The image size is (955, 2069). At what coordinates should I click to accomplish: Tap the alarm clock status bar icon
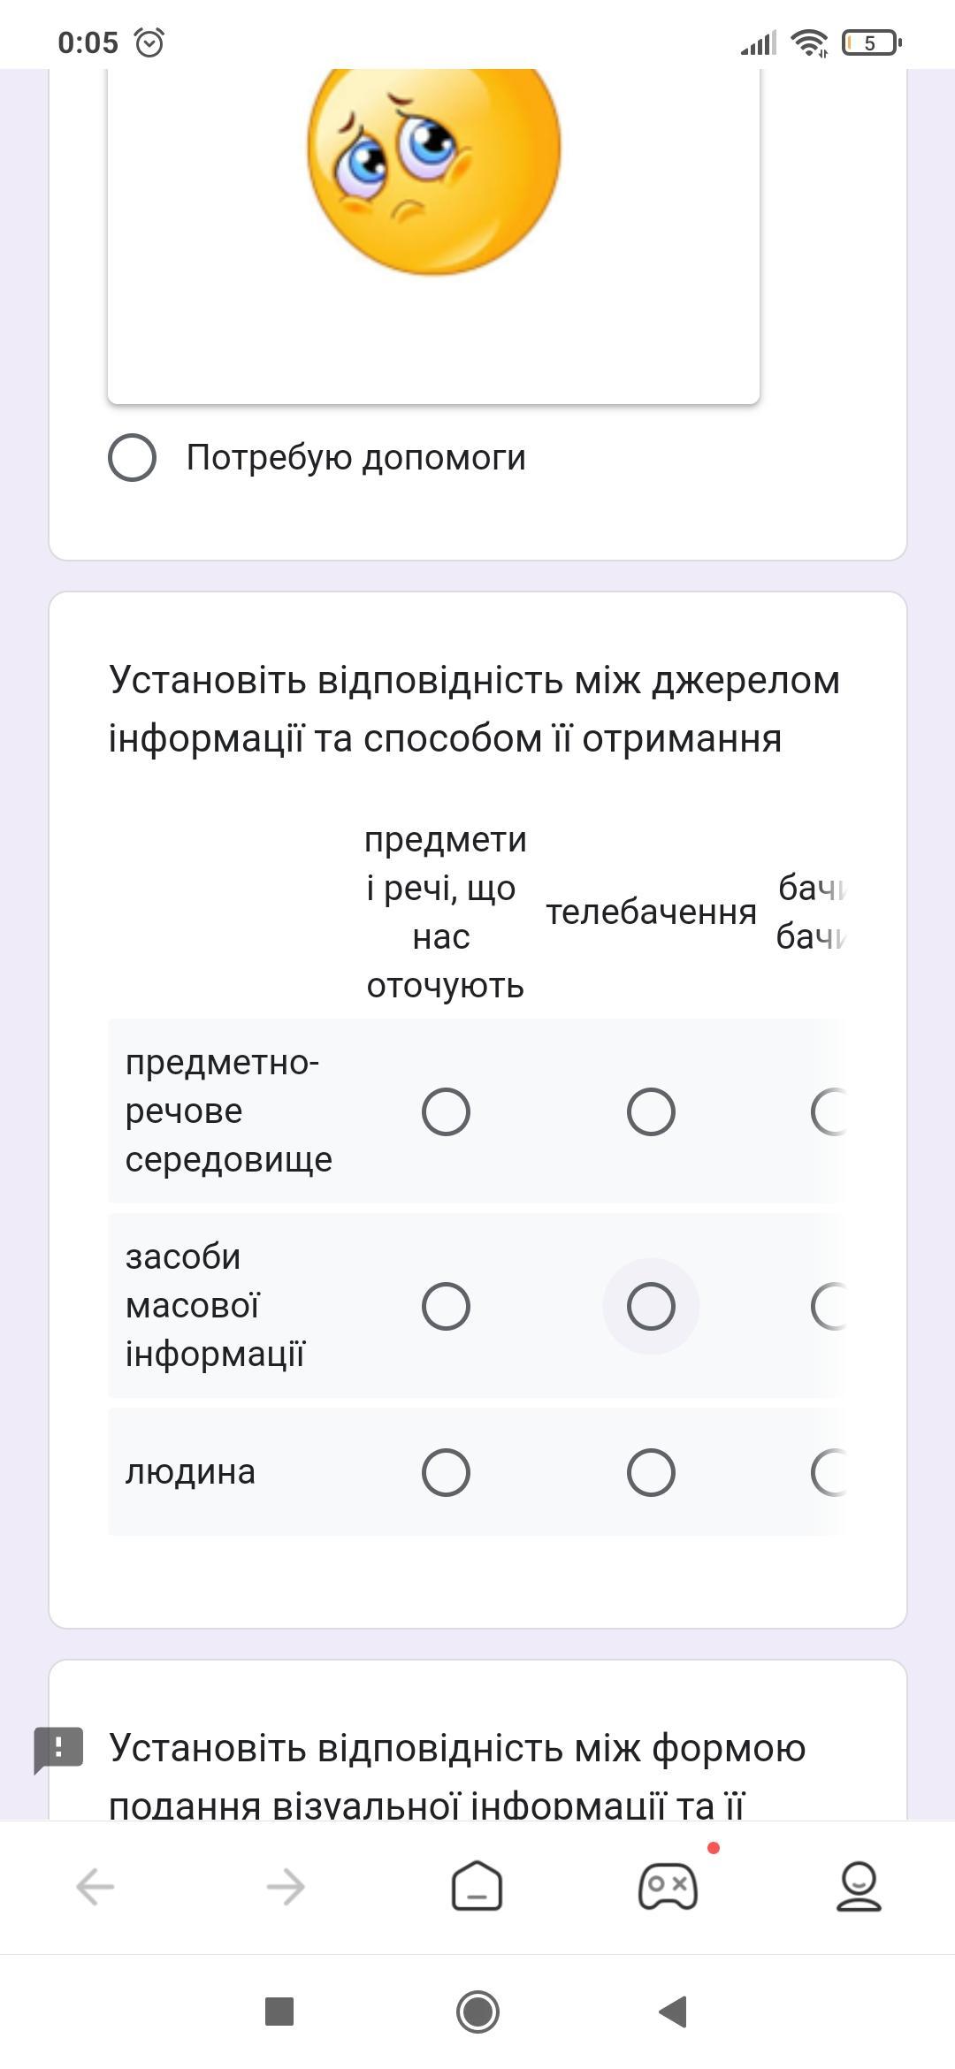pos(149,42)
